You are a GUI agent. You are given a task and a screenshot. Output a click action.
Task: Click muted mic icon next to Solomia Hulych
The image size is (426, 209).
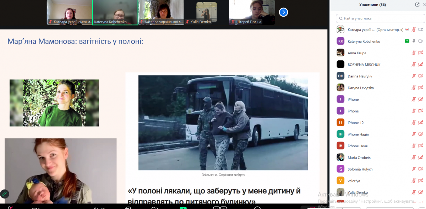(x=415, y=169)
